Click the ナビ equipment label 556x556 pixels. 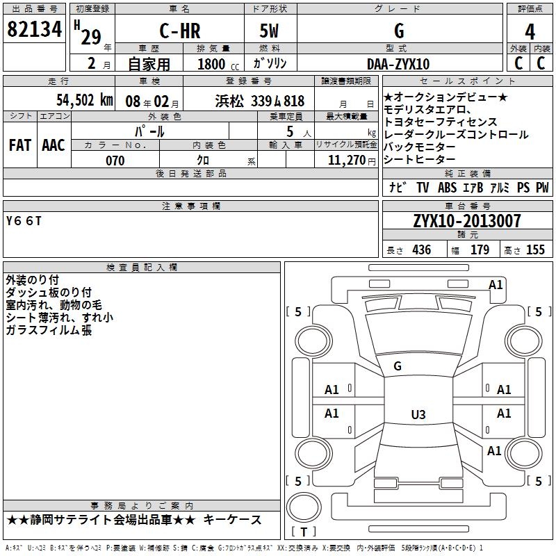[397, 187]
